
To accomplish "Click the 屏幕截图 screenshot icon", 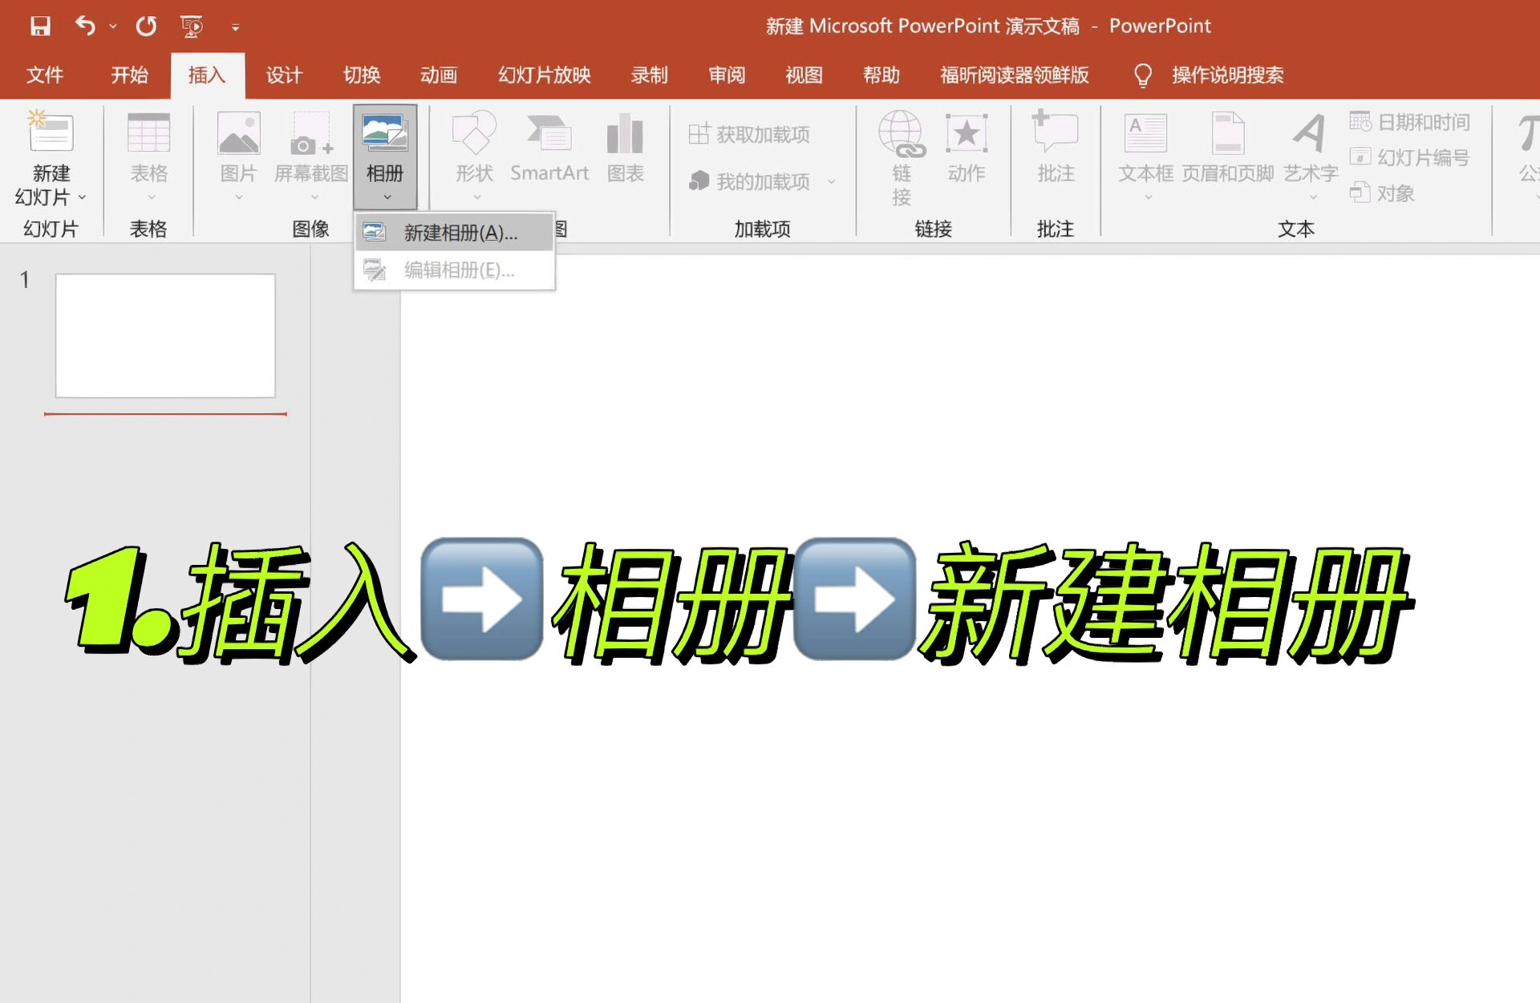I will pos(311,133).
